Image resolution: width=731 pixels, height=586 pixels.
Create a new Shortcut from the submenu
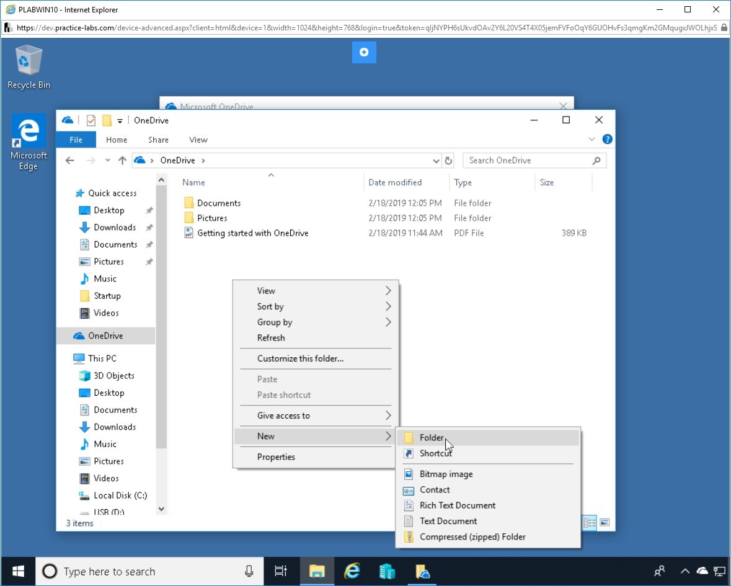(488, 453)
